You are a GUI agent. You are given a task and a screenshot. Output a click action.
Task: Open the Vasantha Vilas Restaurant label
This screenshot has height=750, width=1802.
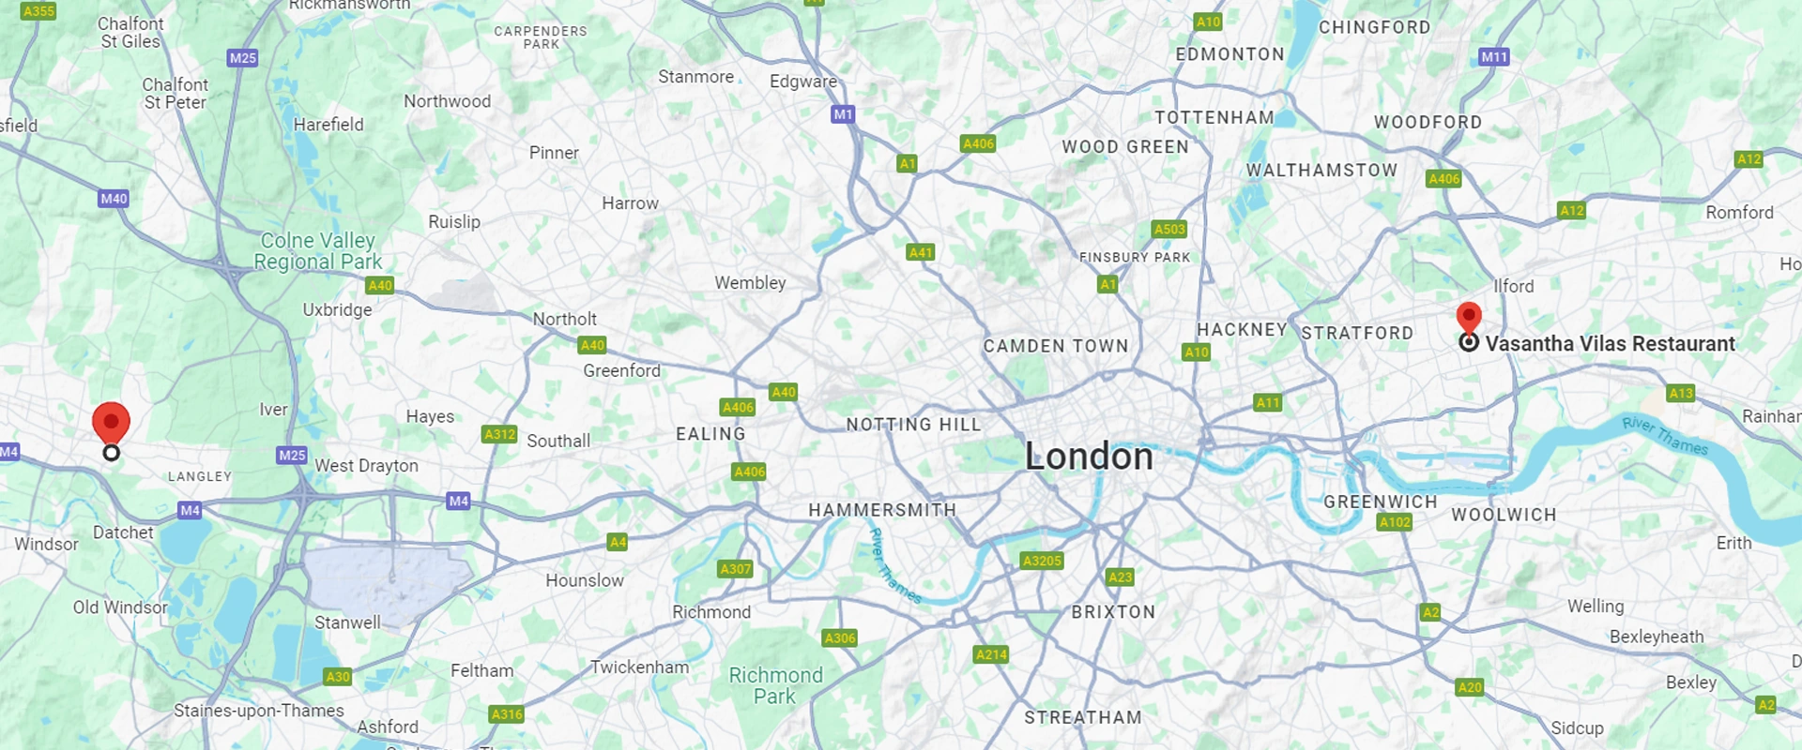[x=1610, y=344]
